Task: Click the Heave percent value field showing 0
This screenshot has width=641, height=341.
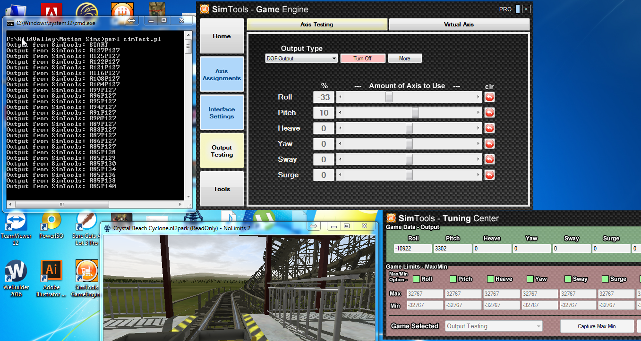Action: coord(324,128)
